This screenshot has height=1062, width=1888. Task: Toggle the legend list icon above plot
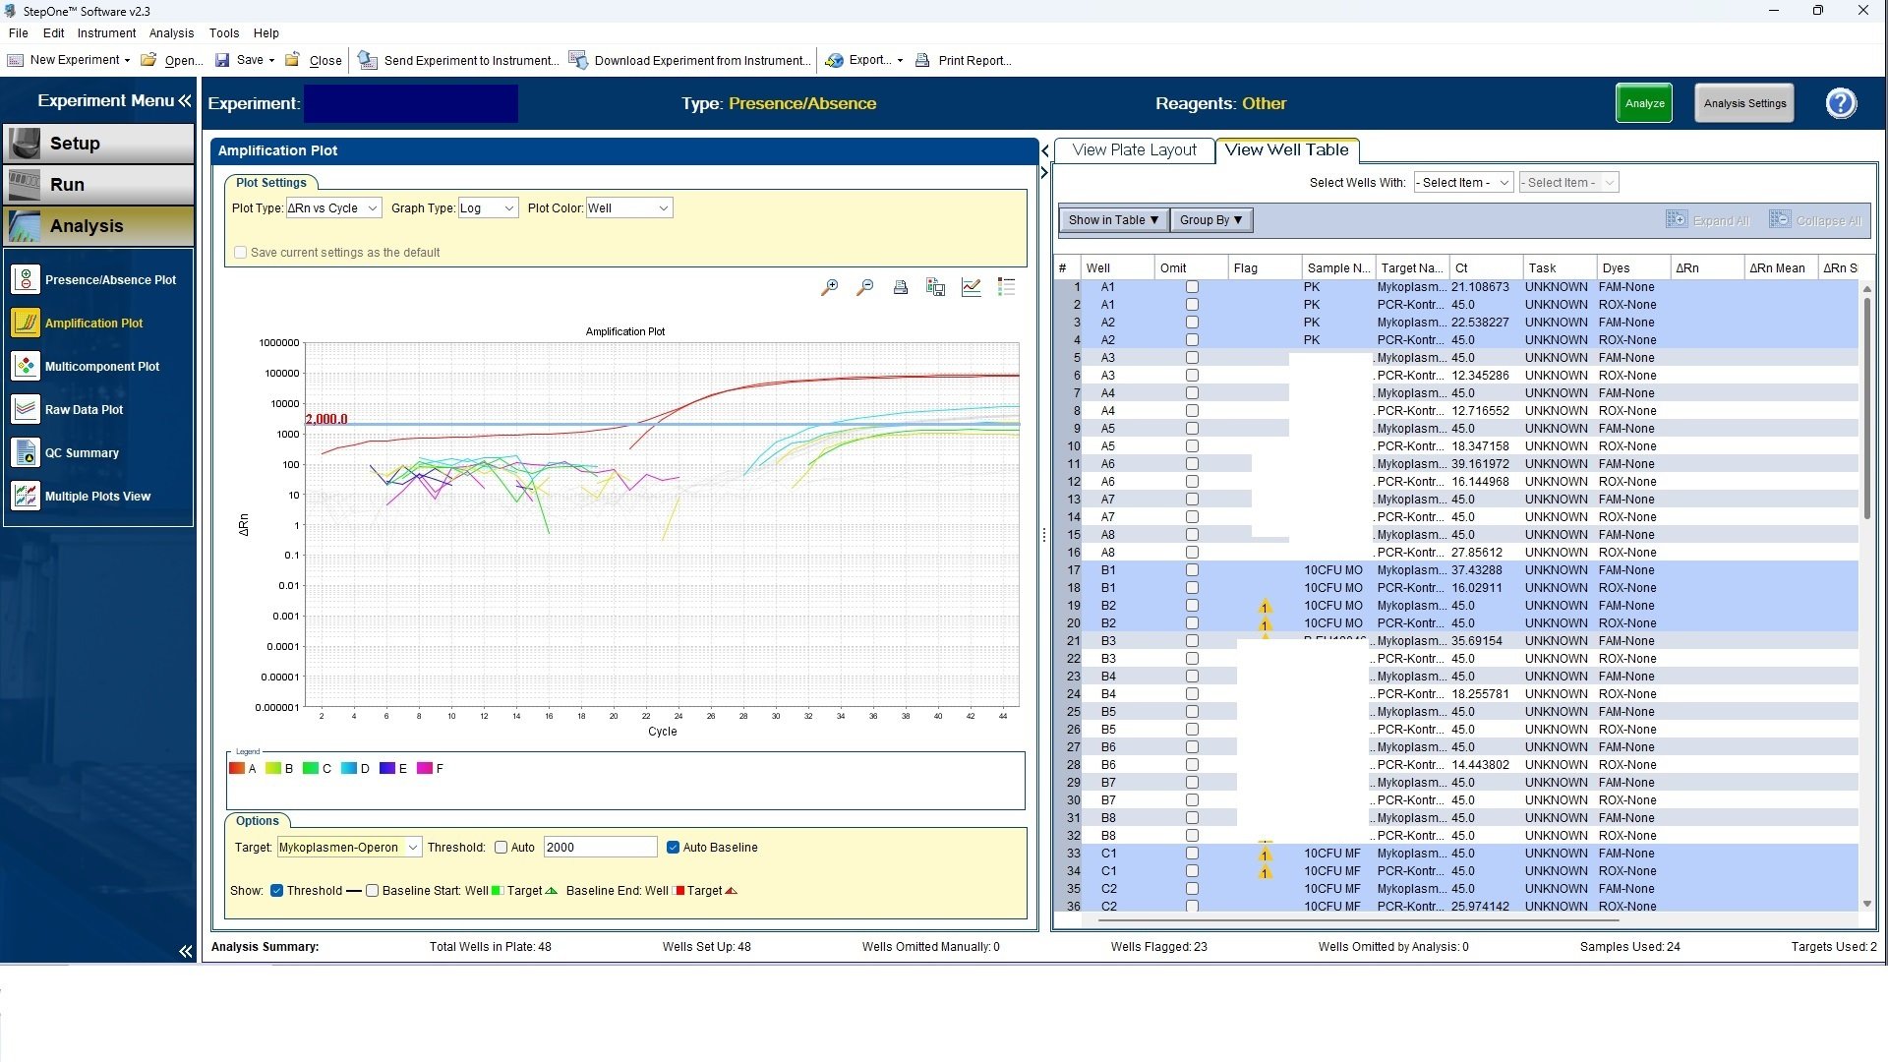coord(1006,287)
